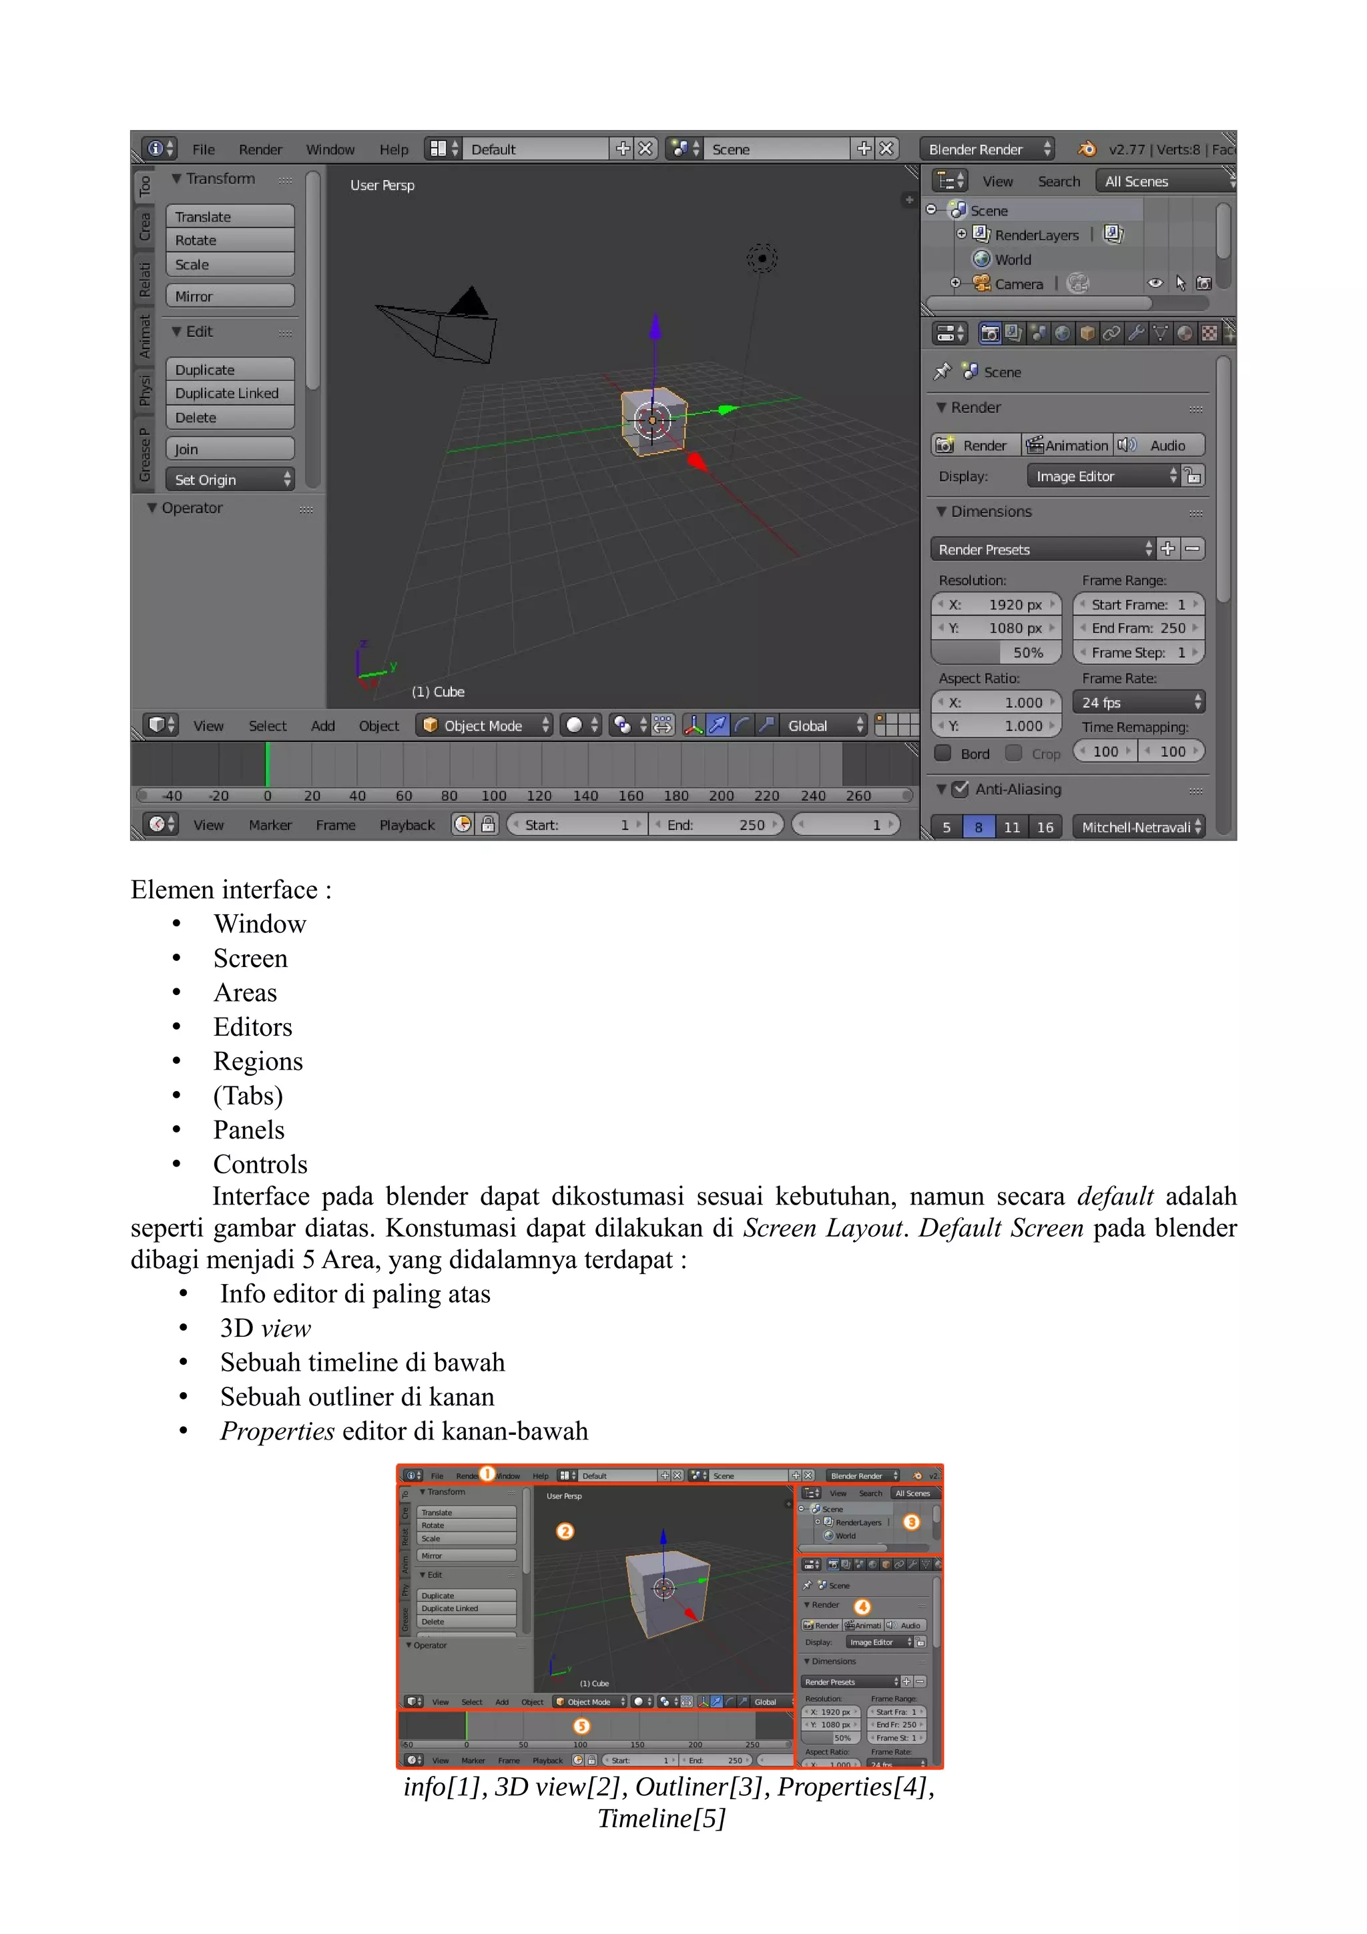Screen dimensions: 1367x1934
Task: Toggle the 3D manipulator axis widget
Action: pos(694,724)
